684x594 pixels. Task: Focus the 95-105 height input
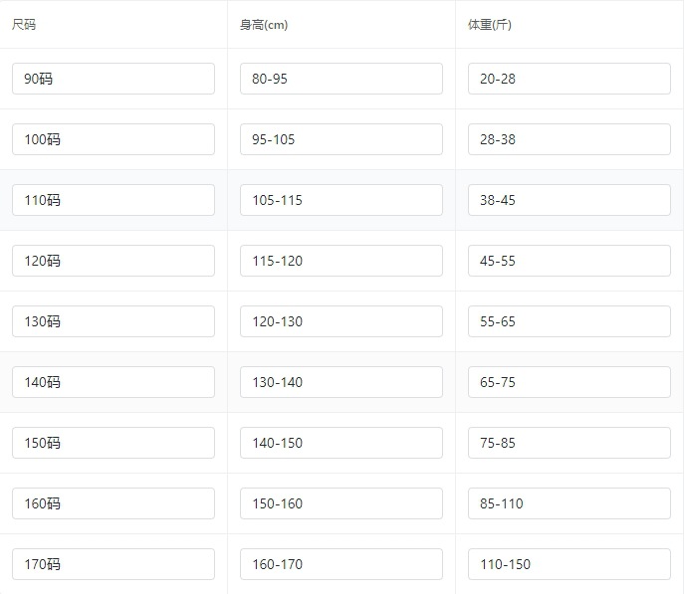342,139
